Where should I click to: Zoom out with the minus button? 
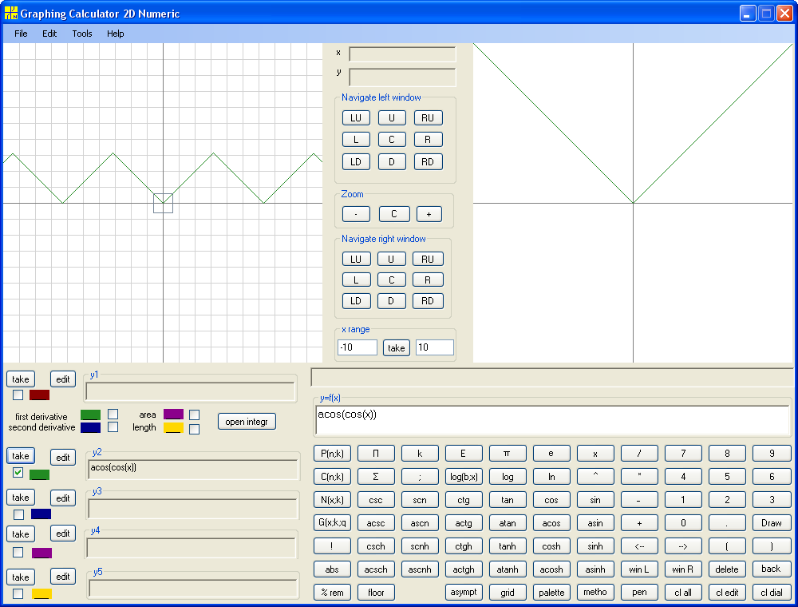(x=356, y=214)
